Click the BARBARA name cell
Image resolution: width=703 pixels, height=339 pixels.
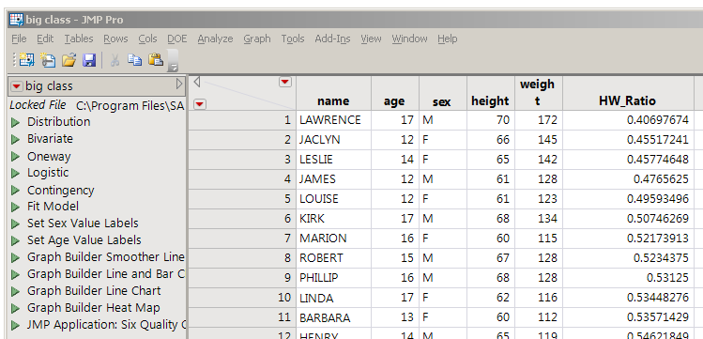(x=333, y=317)
